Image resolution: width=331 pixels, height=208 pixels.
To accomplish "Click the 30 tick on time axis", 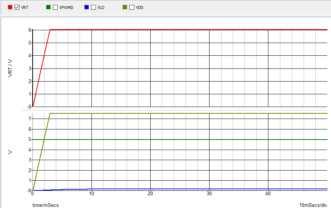I will pyautogui.click(x=209, y=193).
